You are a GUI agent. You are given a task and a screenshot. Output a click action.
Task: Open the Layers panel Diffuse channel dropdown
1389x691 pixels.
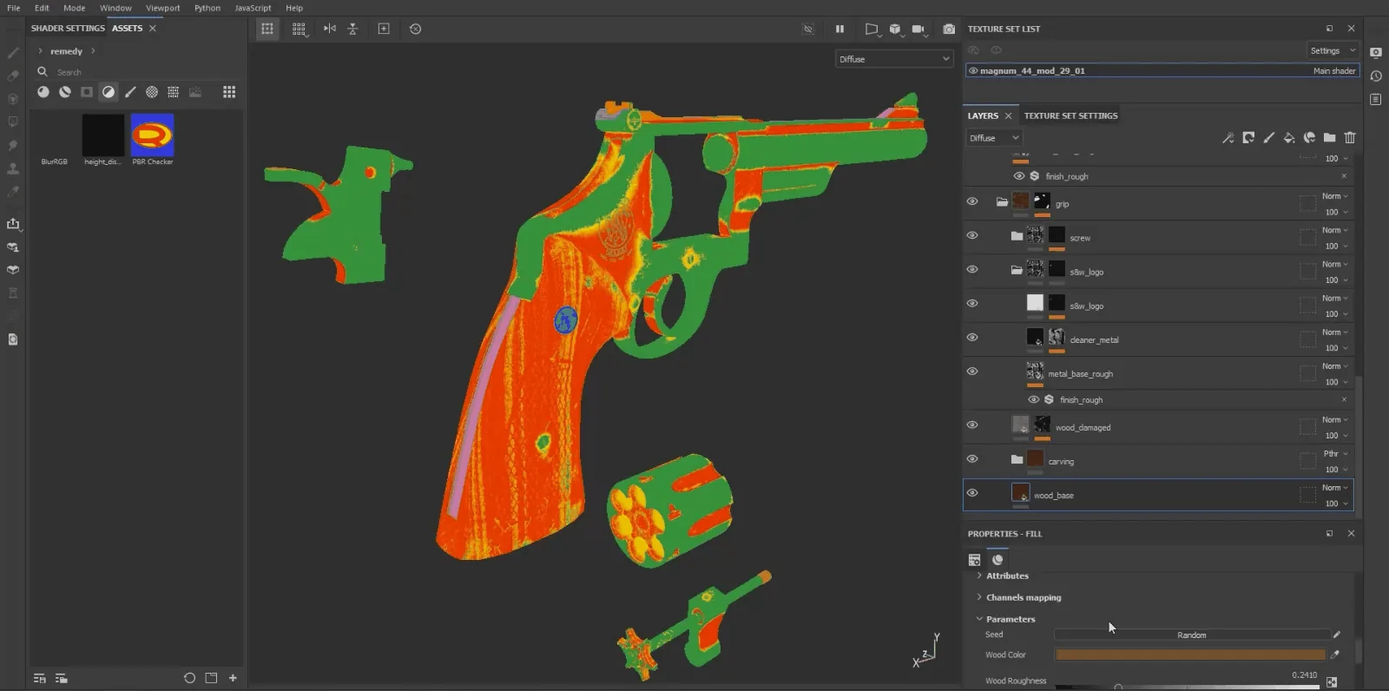(x=994, y=138)
